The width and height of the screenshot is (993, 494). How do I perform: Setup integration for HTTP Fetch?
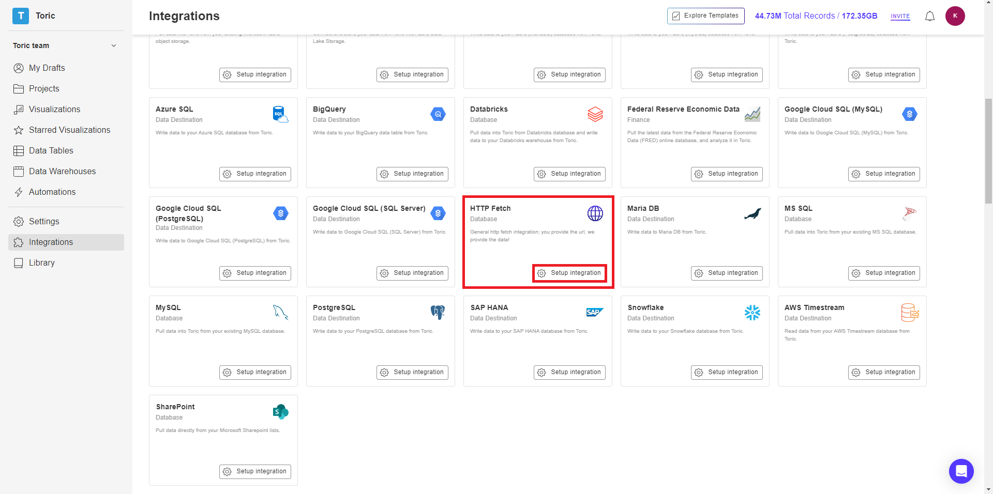click(569, 273)
